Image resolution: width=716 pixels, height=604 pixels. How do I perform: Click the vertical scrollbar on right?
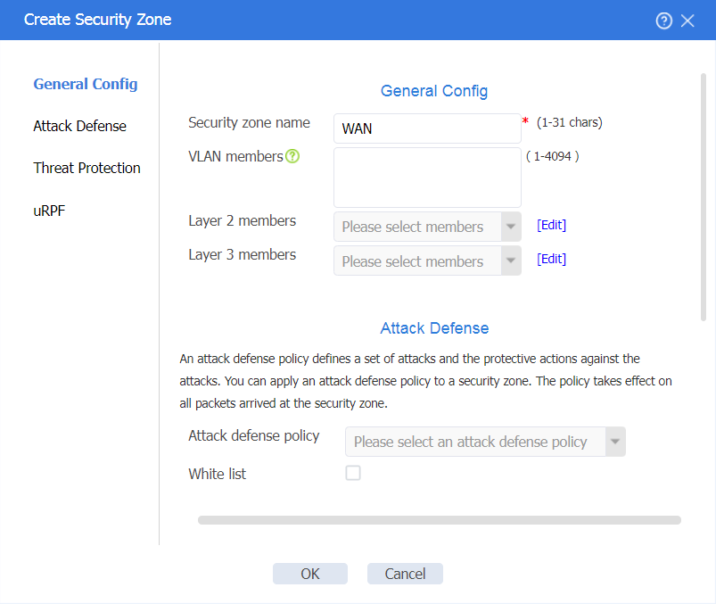[x=704, y=197]
